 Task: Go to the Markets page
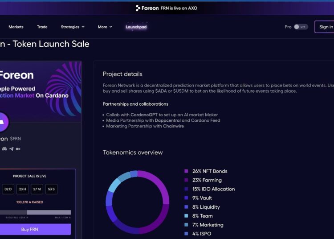[x=16, y=27]
